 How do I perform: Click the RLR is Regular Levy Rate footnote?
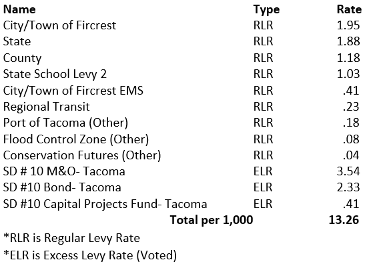tap(71, 238)
